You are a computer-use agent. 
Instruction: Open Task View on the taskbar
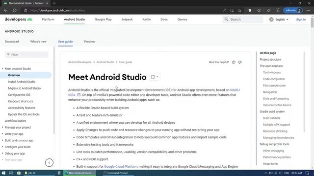(11, 173)
